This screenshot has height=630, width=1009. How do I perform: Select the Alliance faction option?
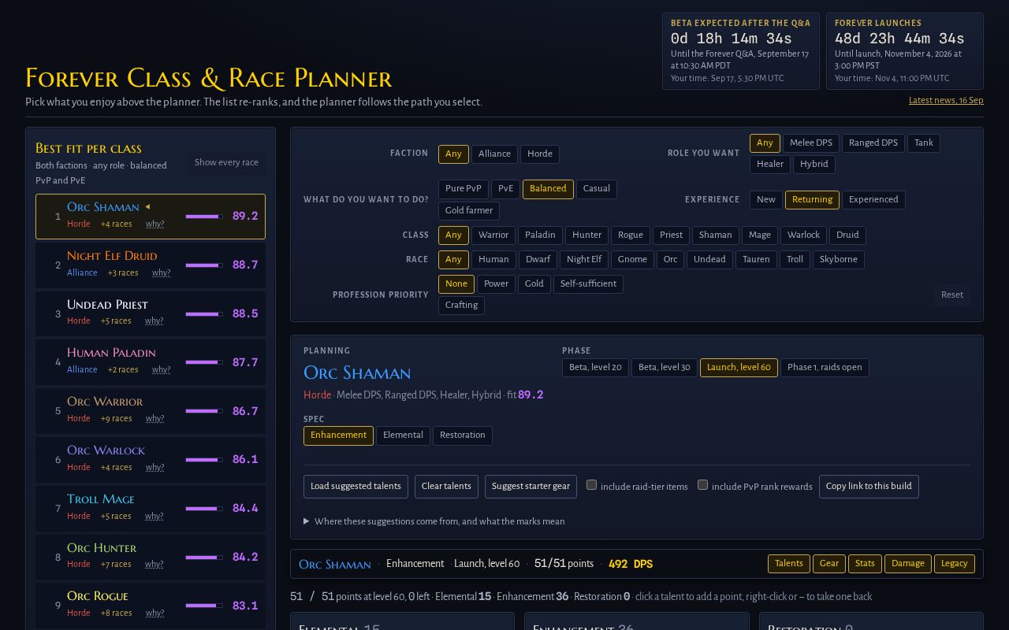494,154
